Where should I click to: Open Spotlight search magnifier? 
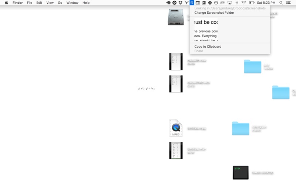pos(281,3)
